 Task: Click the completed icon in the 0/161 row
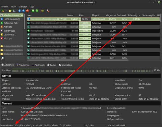(29, 46)
